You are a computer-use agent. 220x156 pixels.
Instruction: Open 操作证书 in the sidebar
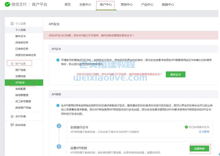(x=20, y=36)
